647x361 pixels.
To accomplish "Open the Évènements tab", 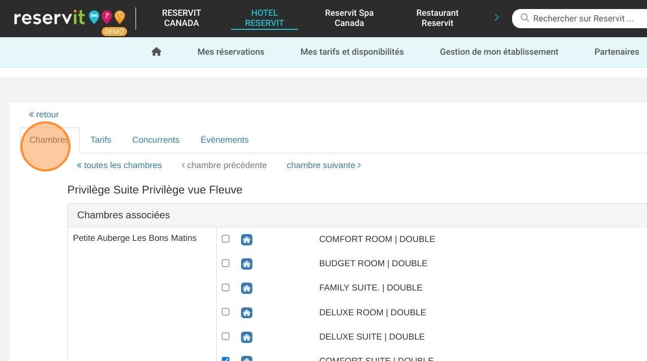I will pos(225,140).
